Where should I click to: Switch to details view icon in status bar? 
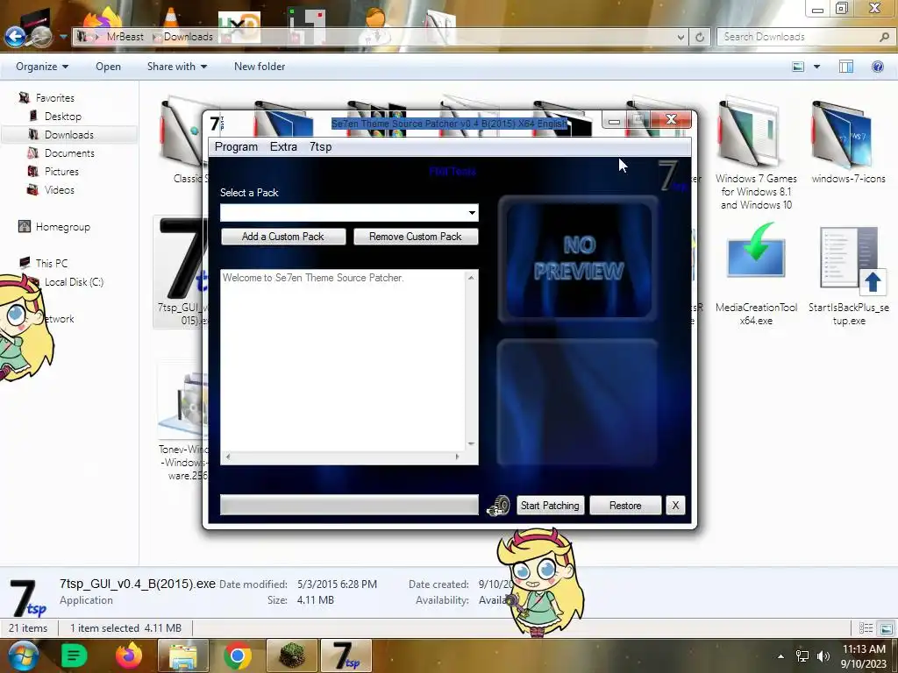pyautogui.click(x=866, y=628)
